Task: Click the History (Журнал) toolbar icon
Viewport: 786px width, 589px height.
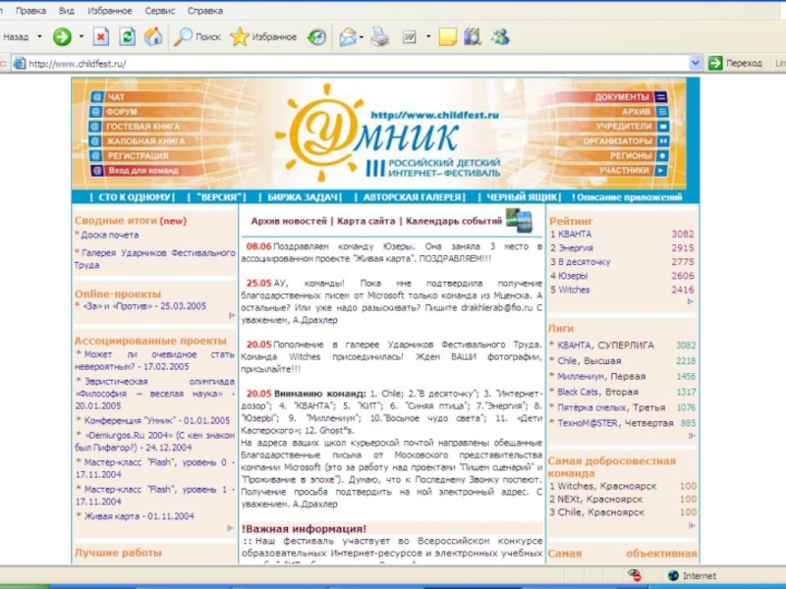Action: (316, 37)
